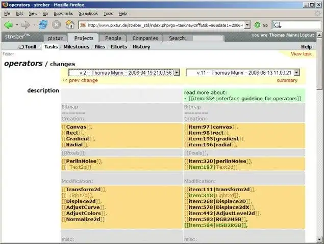Image resolution: width=324 pixels, height=244 pixels.
Task: Click the page scrollbar up arrow
Action: click(319, 35)
